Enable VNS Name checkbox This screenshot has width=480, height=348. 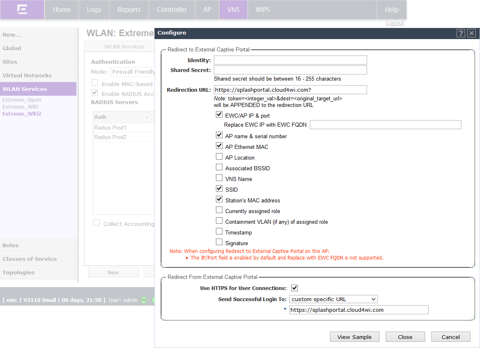click(219, 178)
